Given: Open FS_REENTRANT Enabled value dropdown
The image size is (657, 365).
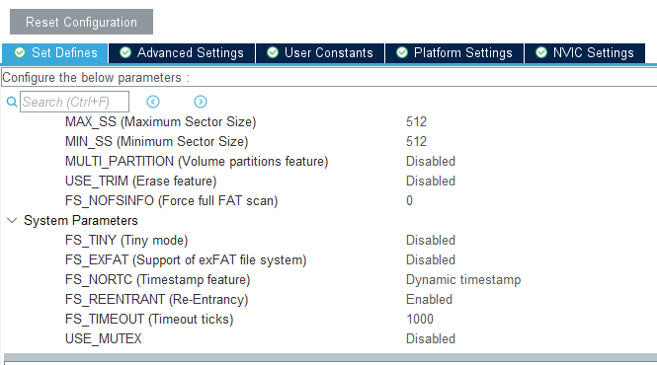Looking at the screenshot, I should 429,299.
